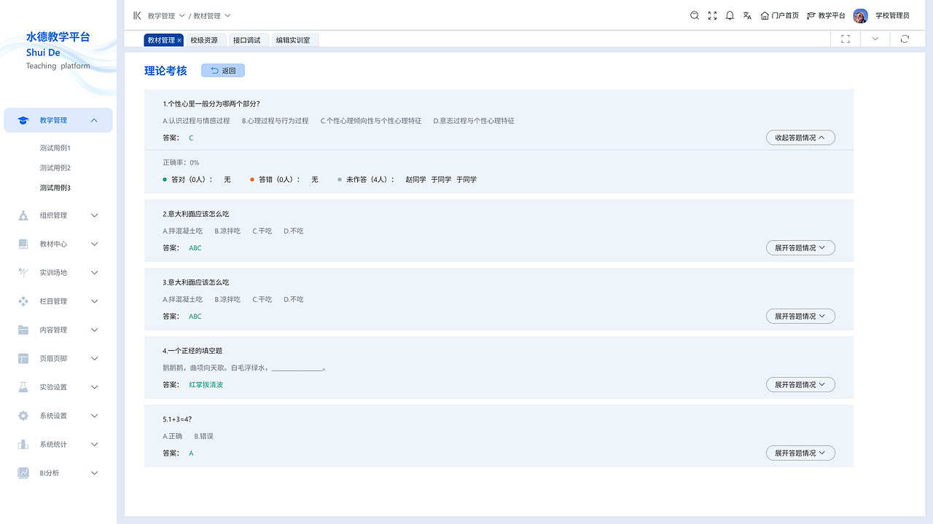Maximize content via tab bar fullscreen icon

[846, 39]
